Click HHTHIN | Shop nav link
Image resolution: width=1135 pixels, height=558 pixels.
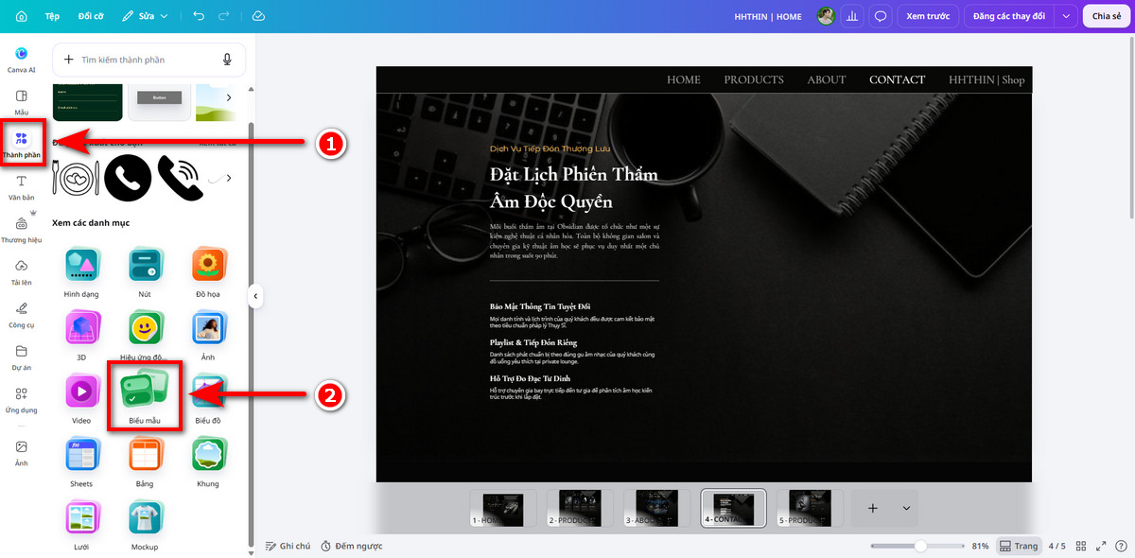tap(987, 79)
